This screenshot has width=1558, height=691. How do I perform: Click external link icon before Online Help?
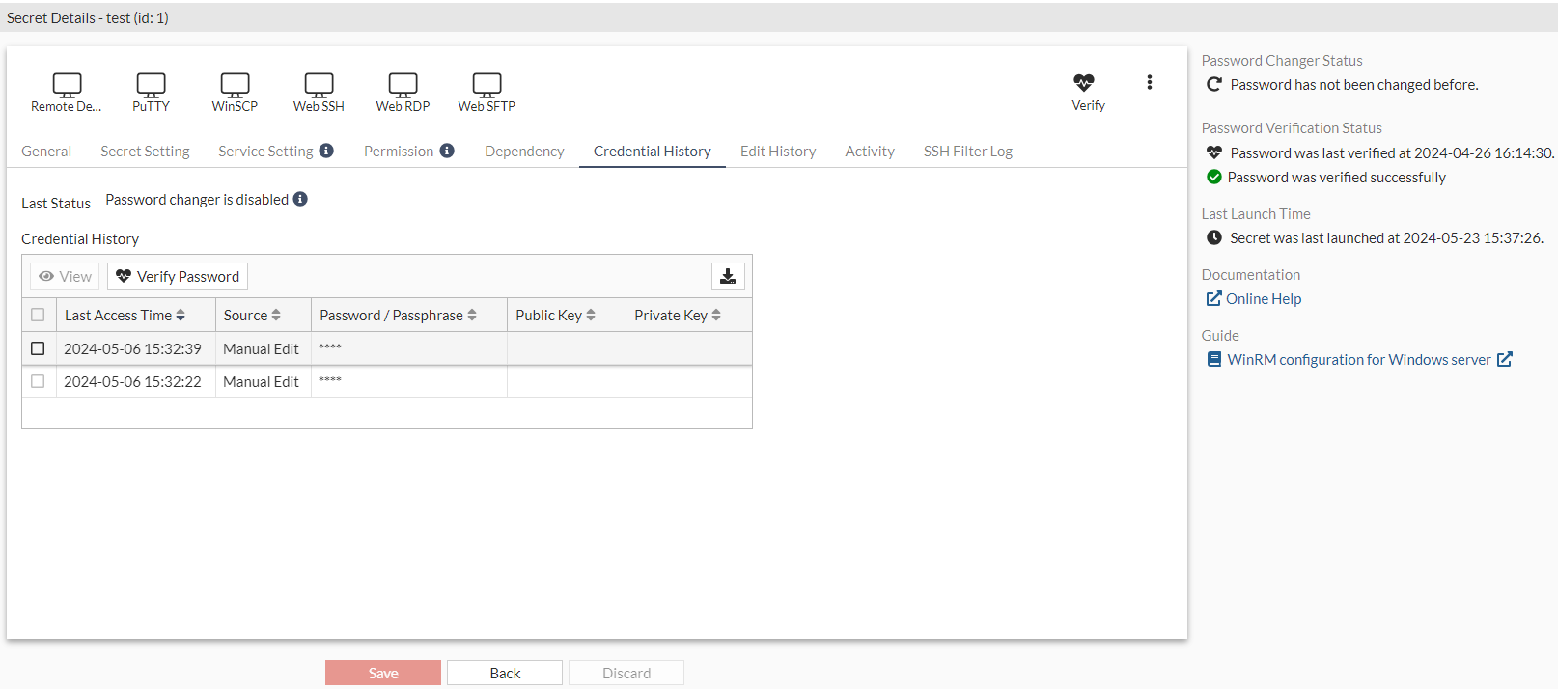click(1213, 299)
